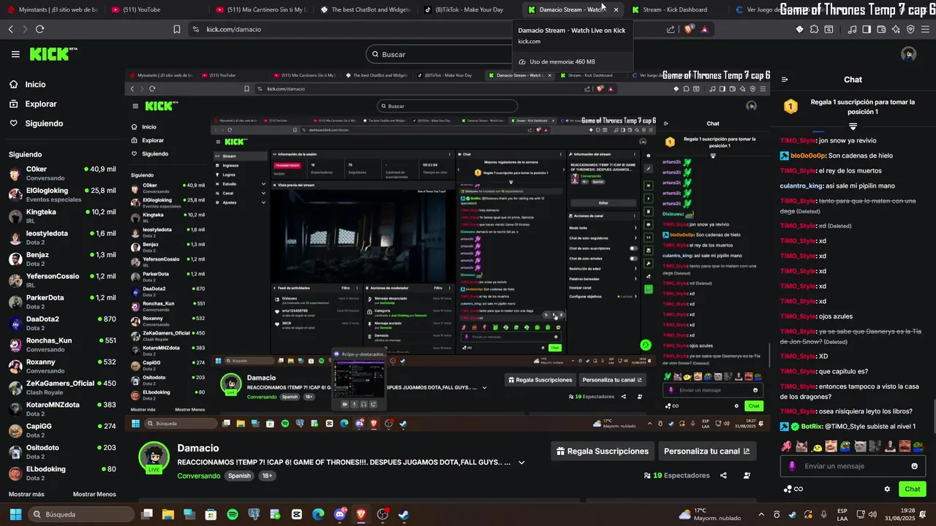Click the Spanish language tag
This screenshot has height=526, width=936.
pos(239,476)
